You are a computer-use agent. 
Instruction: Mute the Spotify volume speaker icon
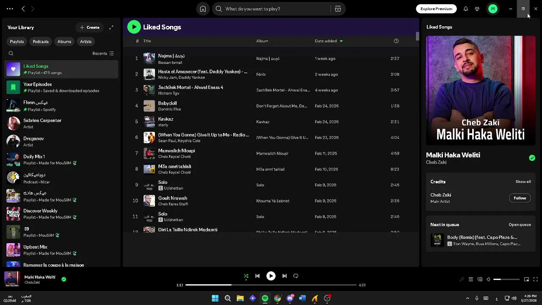click(488, 280)
